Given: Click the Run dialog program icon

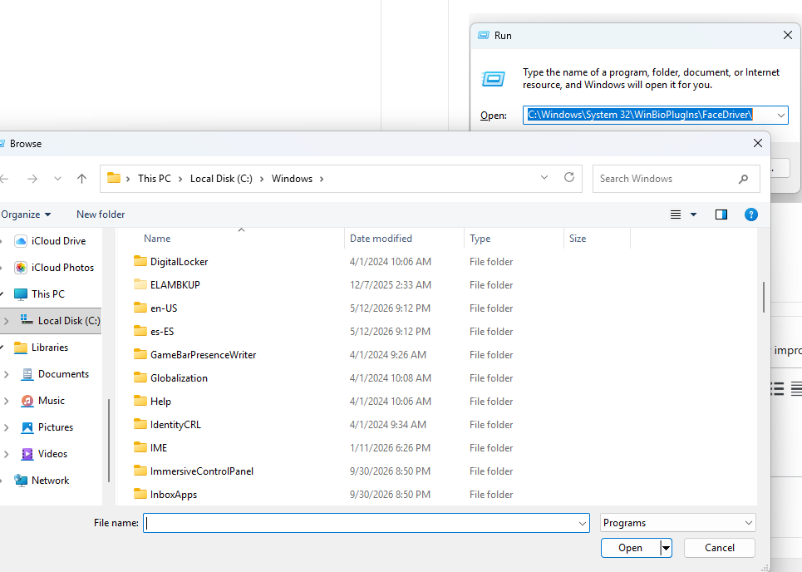Looking at the screenshot, I should click(x=493, y=79).
